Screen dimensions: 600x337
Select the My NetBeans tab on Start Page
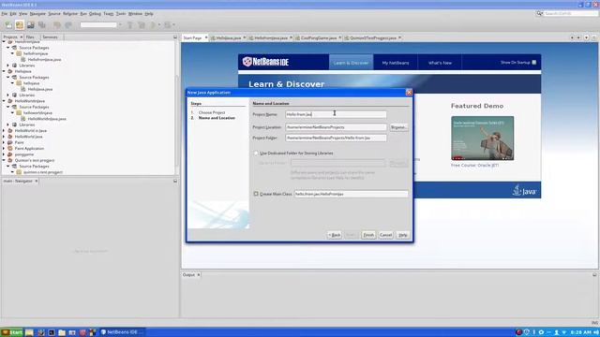396,63
